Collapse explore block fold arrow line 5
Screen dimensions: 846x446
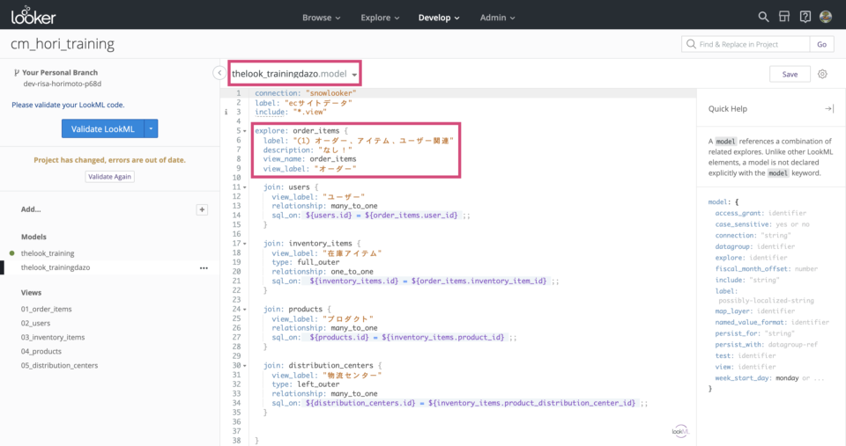pyautogui.click(x=245, y=131)
